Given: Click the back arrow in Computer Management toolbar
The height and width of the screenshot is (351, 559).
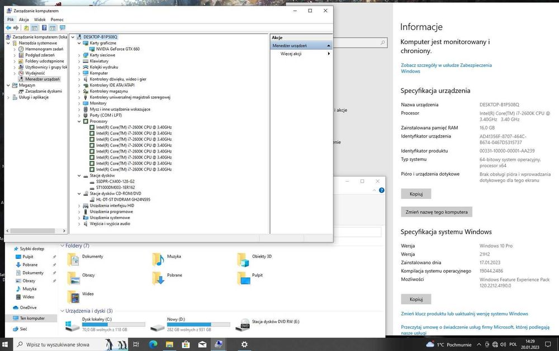Looking at the screenshot, I should 8,28.
